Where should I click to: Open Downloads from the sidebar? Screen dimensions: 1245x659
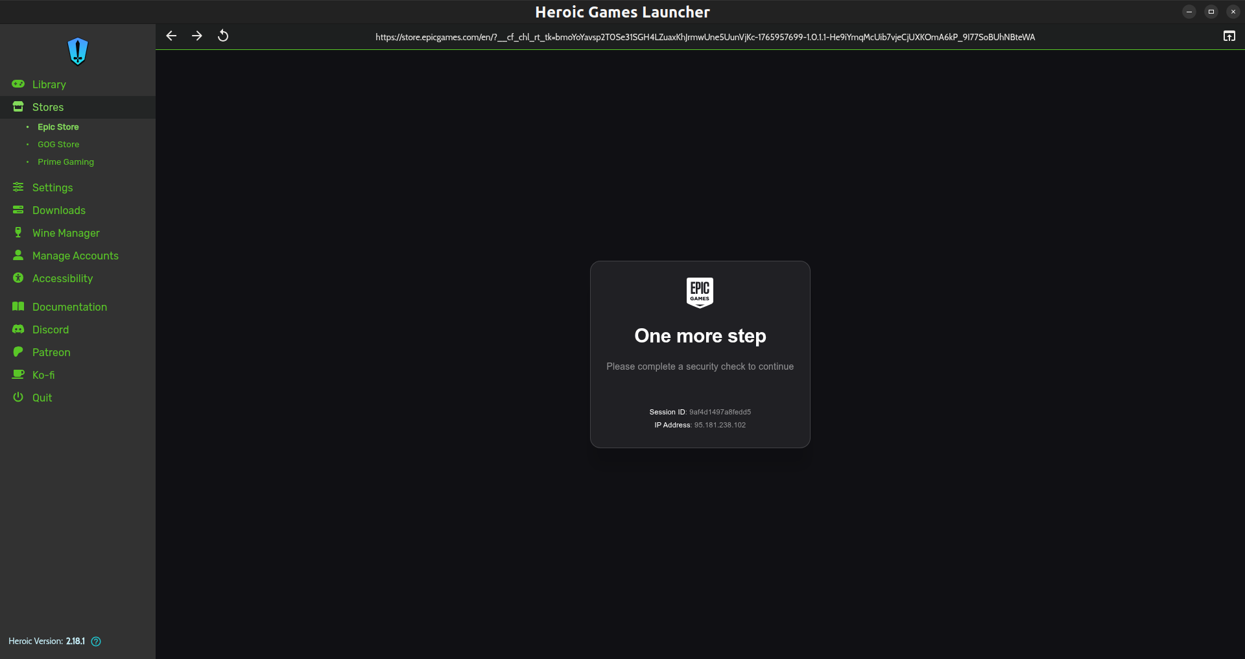click(x=58, y=210)
